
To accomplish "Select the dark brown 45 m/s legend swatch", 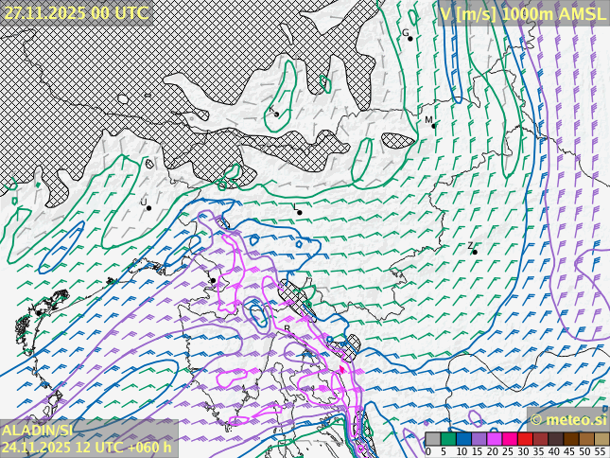I will tap(571, 439).
